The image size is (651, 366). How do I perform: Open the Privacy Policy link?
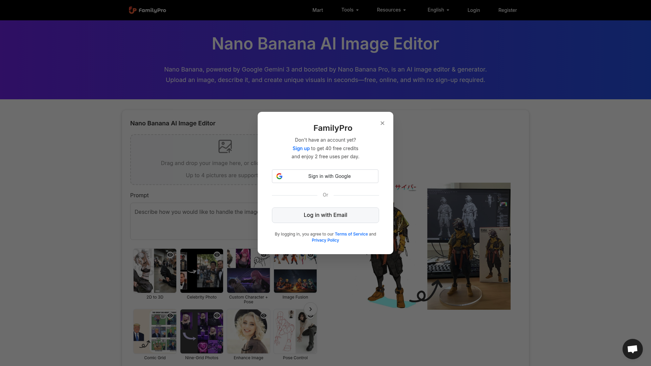(325, 240)
